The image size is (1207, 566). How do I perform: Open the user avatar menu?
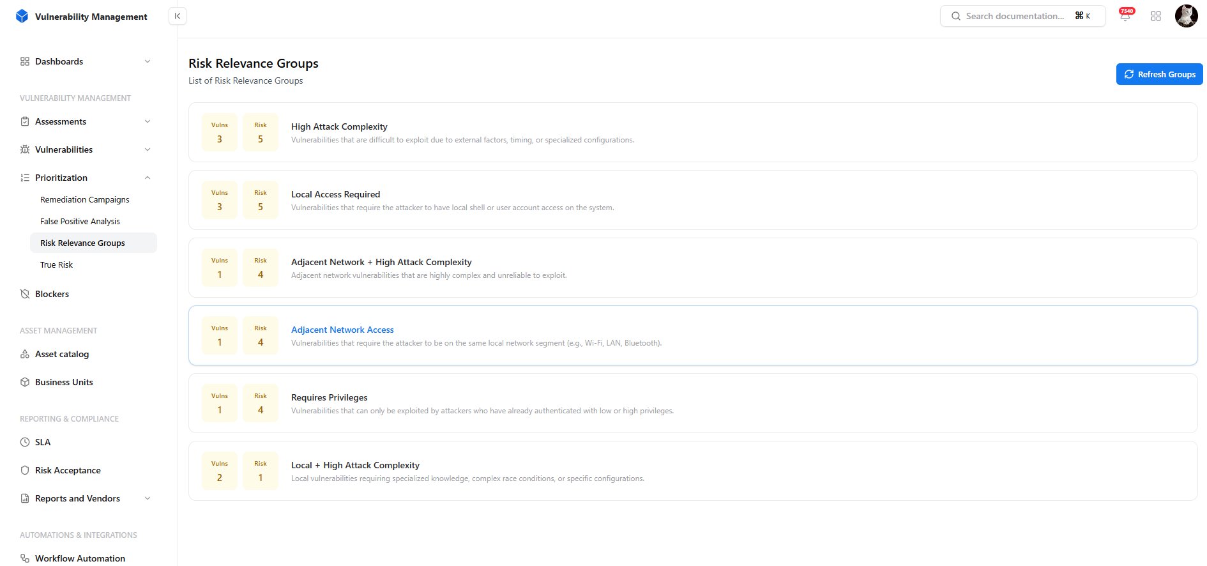tap(1187, 16)
